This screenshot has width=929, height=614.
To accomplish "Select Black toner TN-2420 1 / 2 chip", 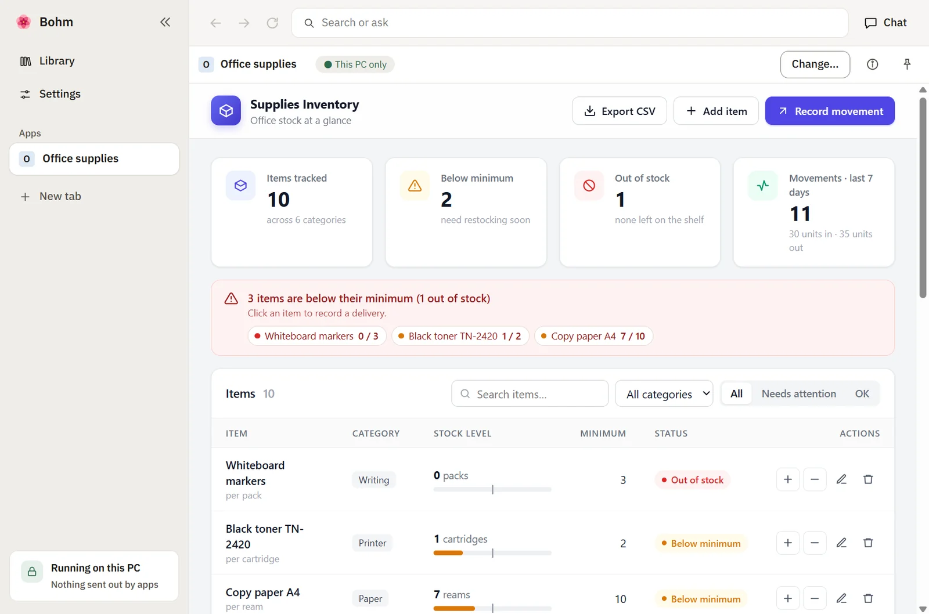I will tap(460, 336).
